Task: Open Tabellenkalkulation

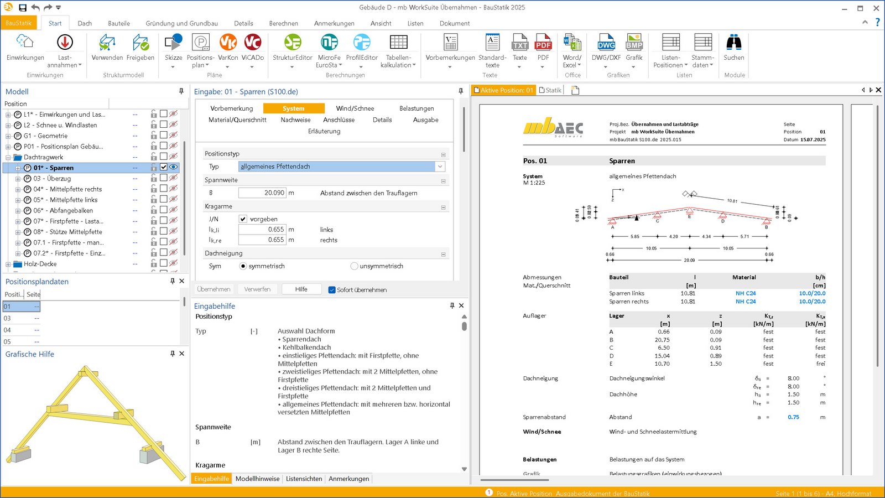Action: 398,50
